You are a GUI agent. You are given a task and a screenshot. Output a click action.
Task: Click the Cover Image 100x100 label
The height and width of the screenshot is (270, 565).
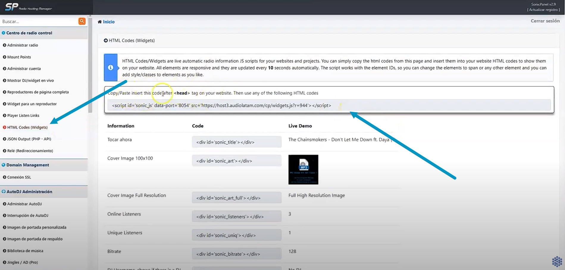130,158
